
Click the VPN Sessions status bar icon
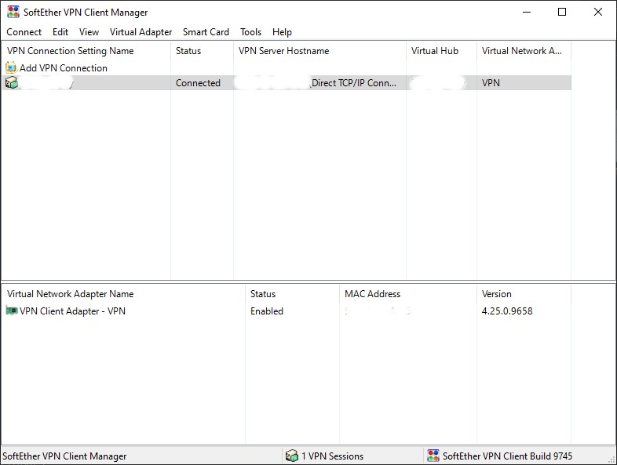pos(291,456)
